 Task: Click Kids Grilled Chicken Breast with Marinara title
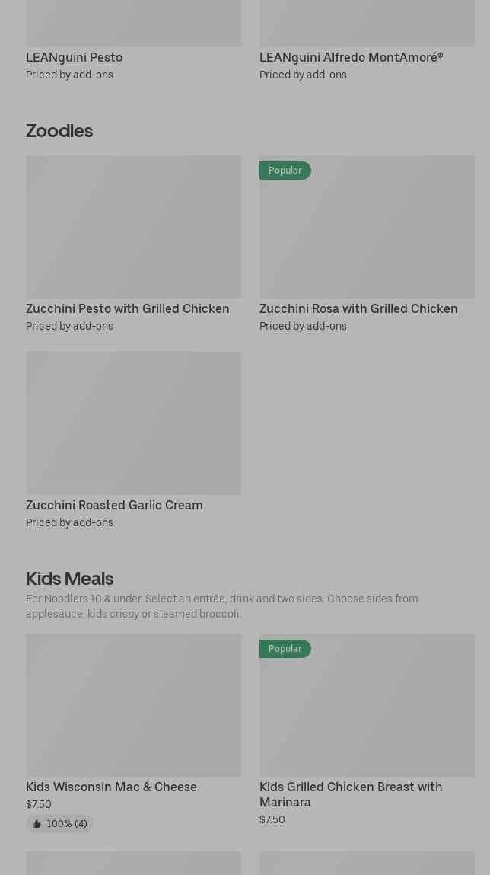pos(351,794)
